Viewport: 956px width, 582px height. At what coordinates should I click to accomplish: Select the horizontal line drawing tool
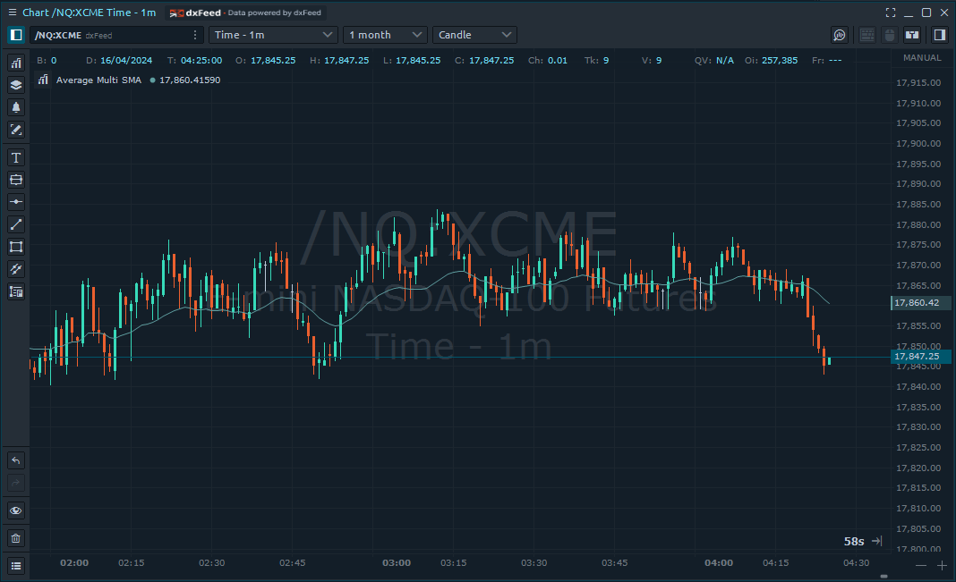point(15,202)
